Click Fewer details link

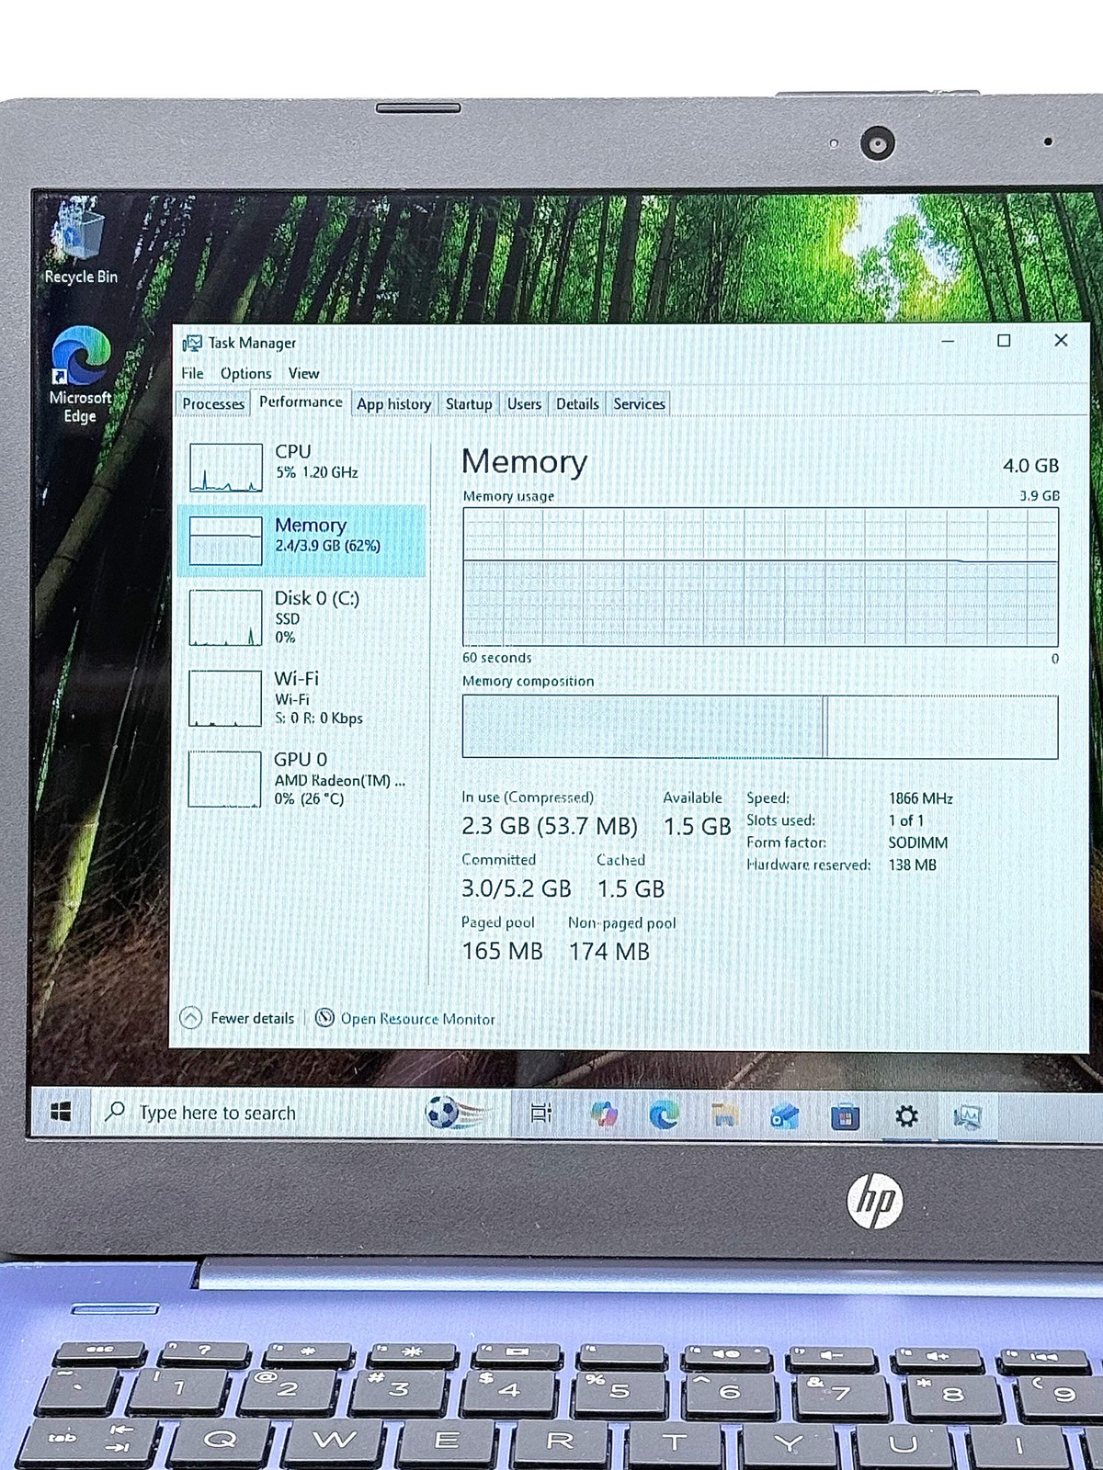click(x=252, y=1018)
